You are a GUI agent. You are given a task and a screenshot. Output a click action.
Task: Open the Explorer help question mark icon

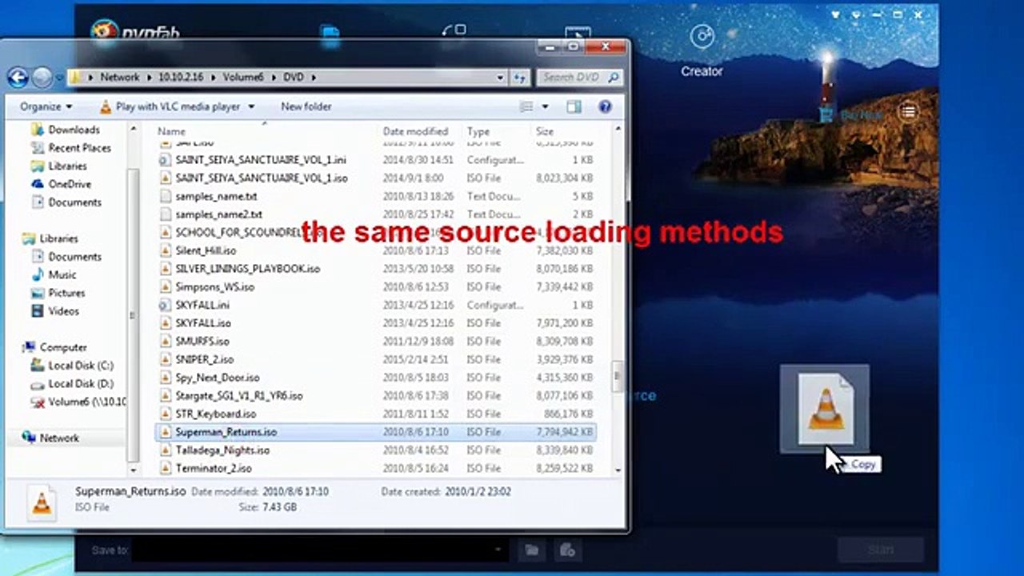605,106
